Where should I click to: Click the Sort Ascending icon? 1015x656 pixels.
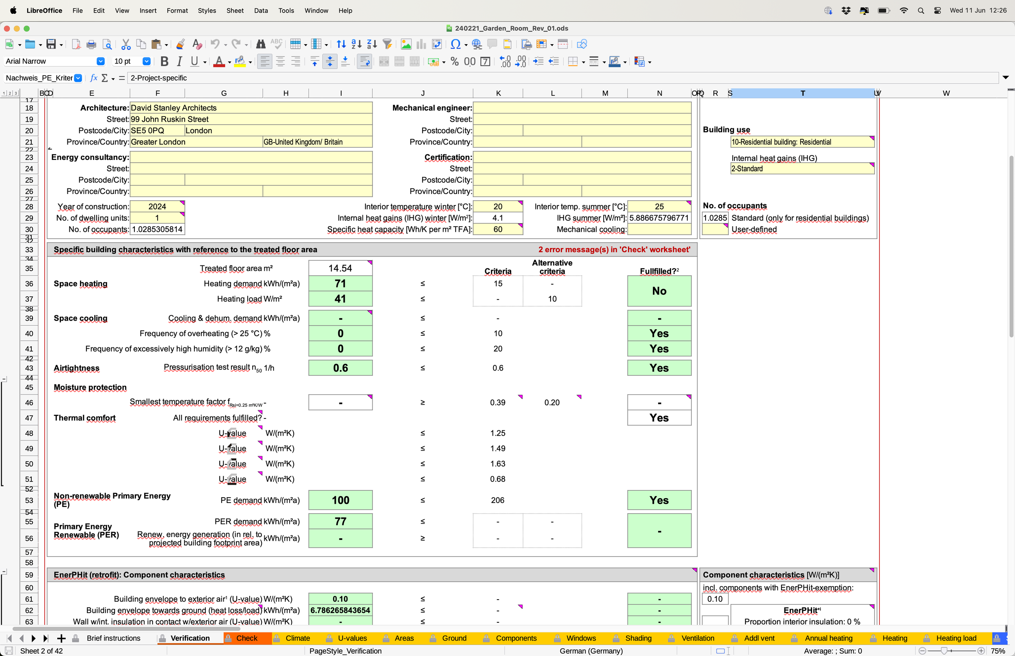pyautogui.click(x=356, y=44)
